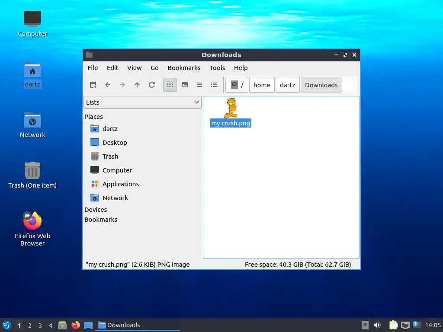Open the Lists side pane dropdown

tap(142, 102)
